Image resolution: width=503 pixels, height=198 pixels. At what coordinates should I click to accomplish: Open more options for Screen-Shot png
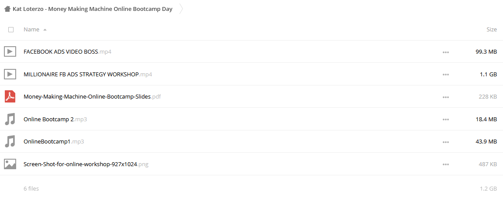click(x=445, y=164)
